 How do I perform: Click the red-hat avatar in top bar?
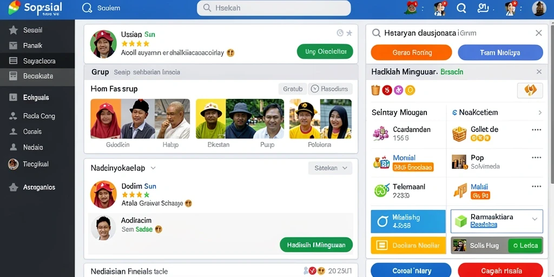click(410, 8)
